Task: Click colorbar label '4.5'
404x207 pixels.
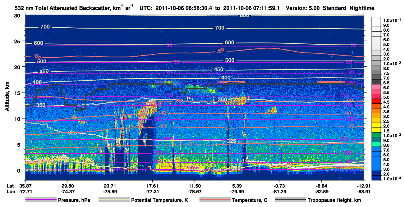Action: (x=386, y=102)
